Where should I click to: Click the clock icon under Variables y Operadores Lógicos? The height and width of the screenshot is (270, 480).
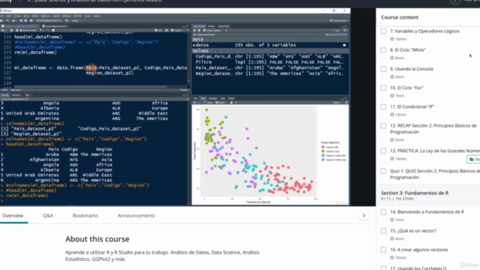click(391, 39)
